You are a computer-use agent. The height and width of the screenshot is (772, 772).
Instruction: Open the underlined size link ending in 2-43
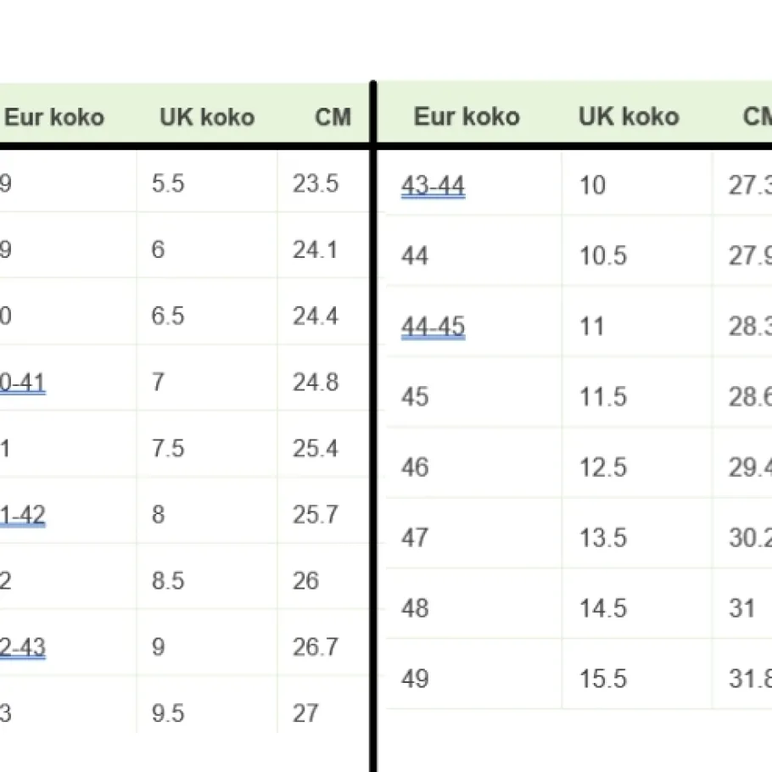pos(22,647)
